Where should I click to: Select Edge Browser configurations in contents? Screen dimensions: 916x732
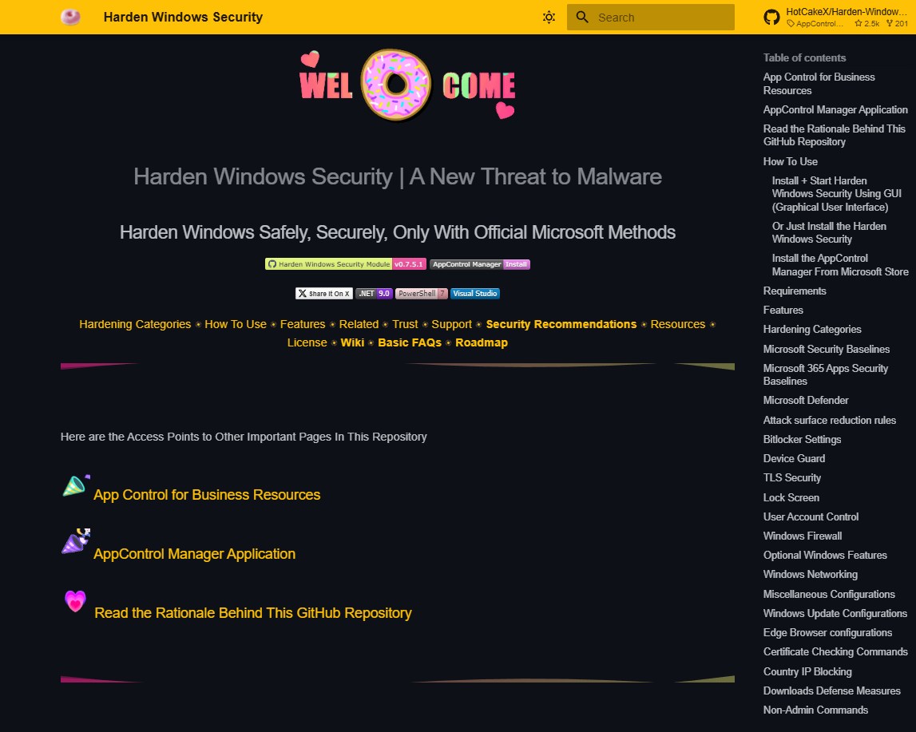pyautogui.click(x=827, y=633)
